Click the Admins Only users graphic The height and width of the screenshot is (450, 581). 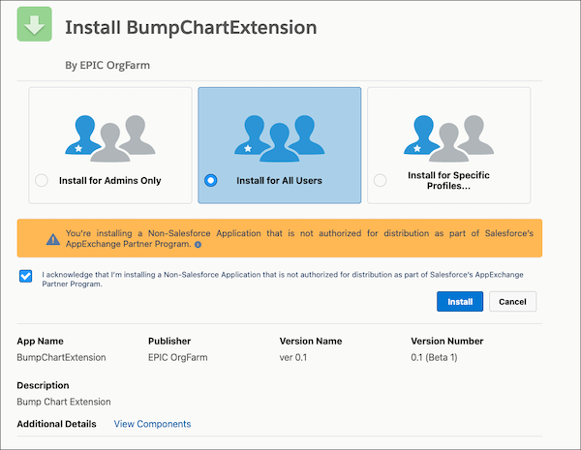click(110, 138)
